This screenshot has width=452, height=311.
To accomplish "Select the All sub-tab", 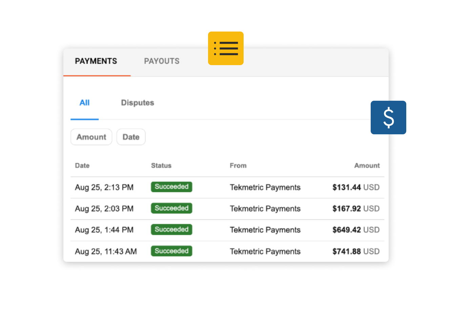I will pos(84,103).
